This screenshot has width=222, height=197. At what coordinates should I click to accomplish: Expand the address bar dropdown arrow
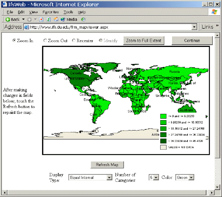tap(194, 27)
